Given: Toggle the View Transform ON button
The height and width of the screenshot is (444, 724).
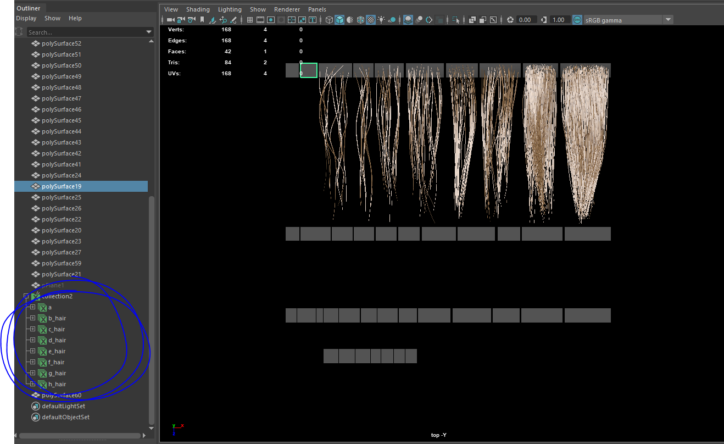Looking at the screenshot, I should pos(577,20).
